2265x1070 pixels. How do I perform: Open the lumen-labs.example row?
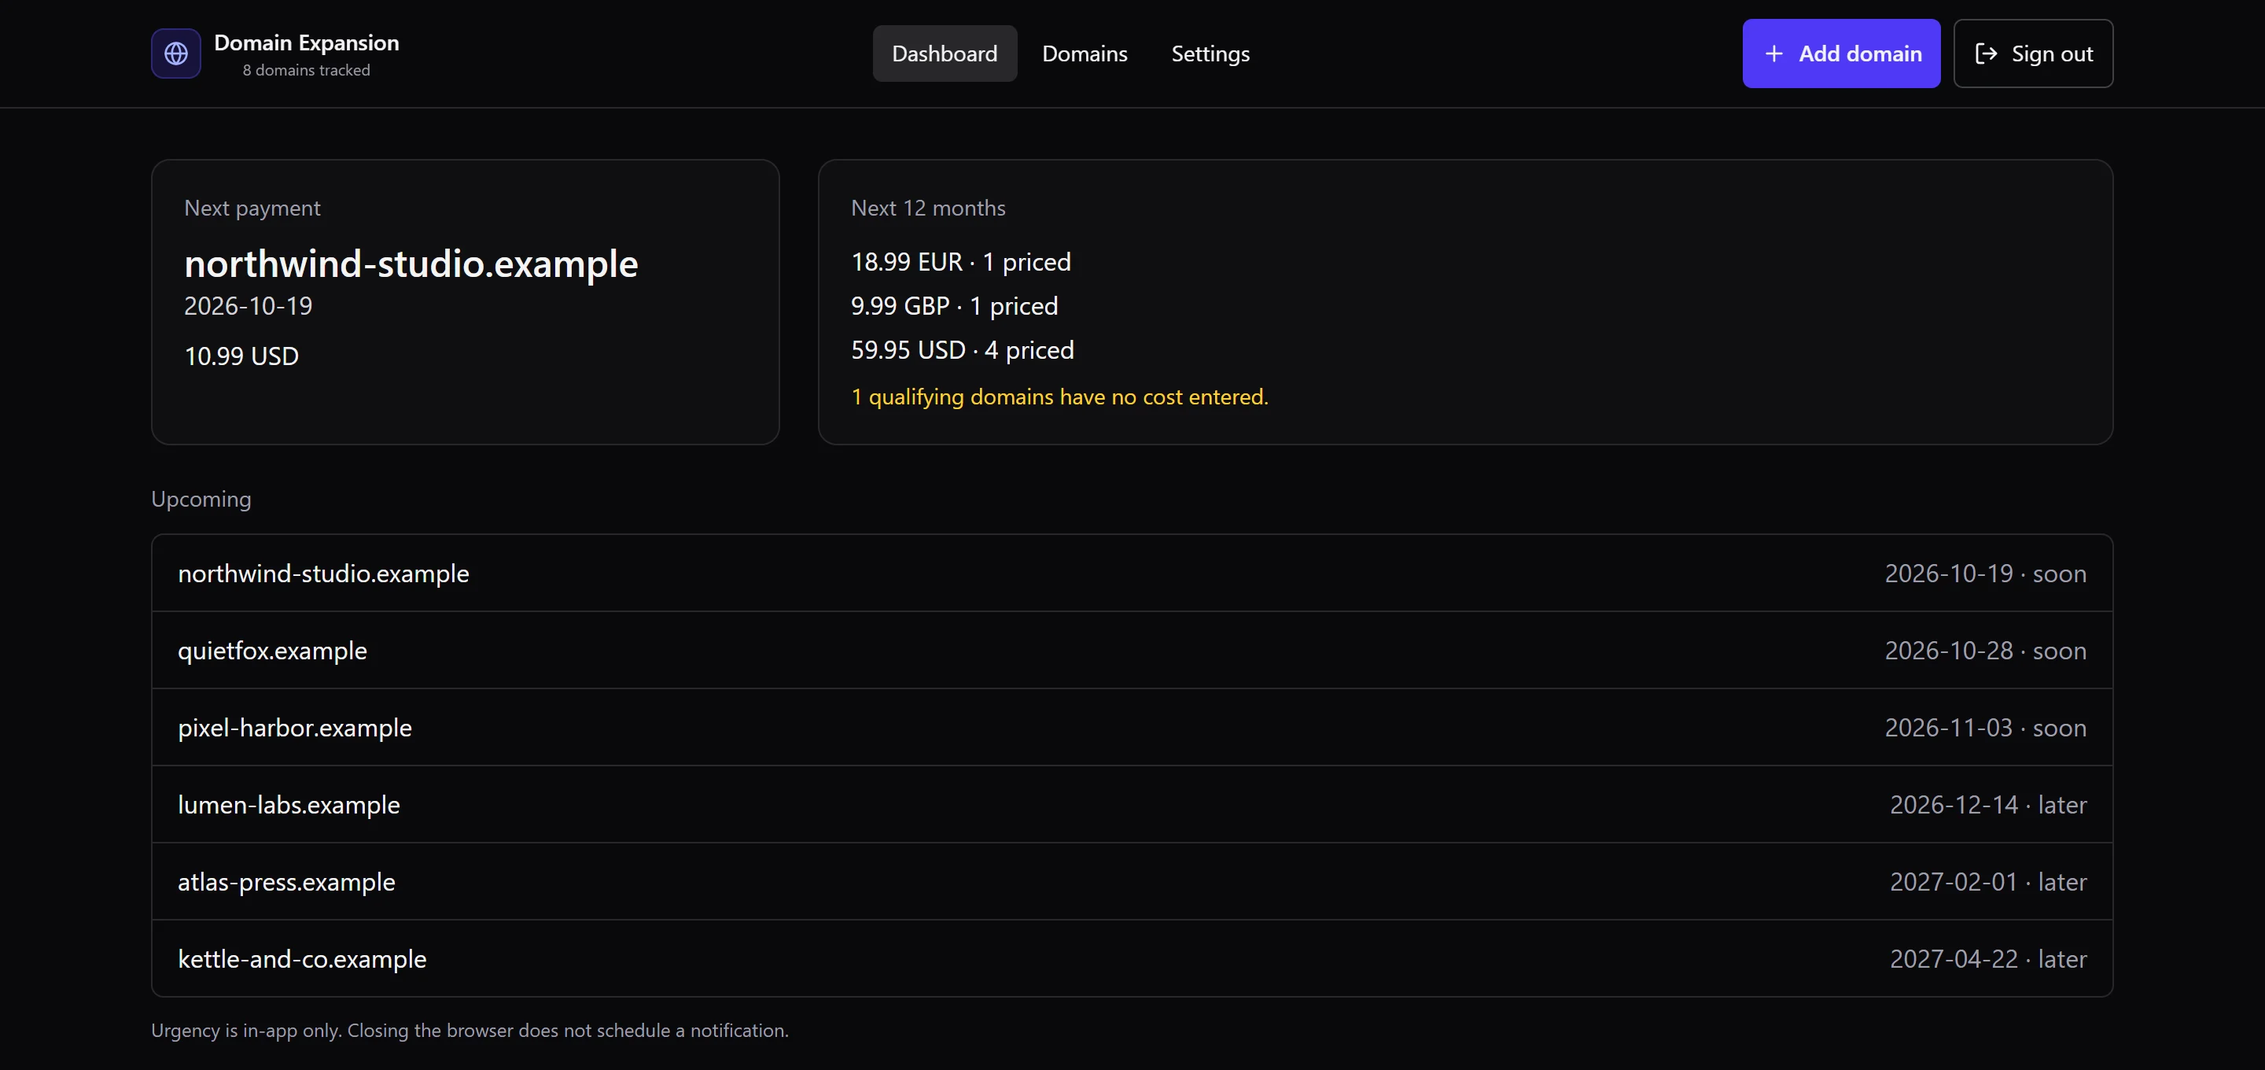(x=1132, y=804)
